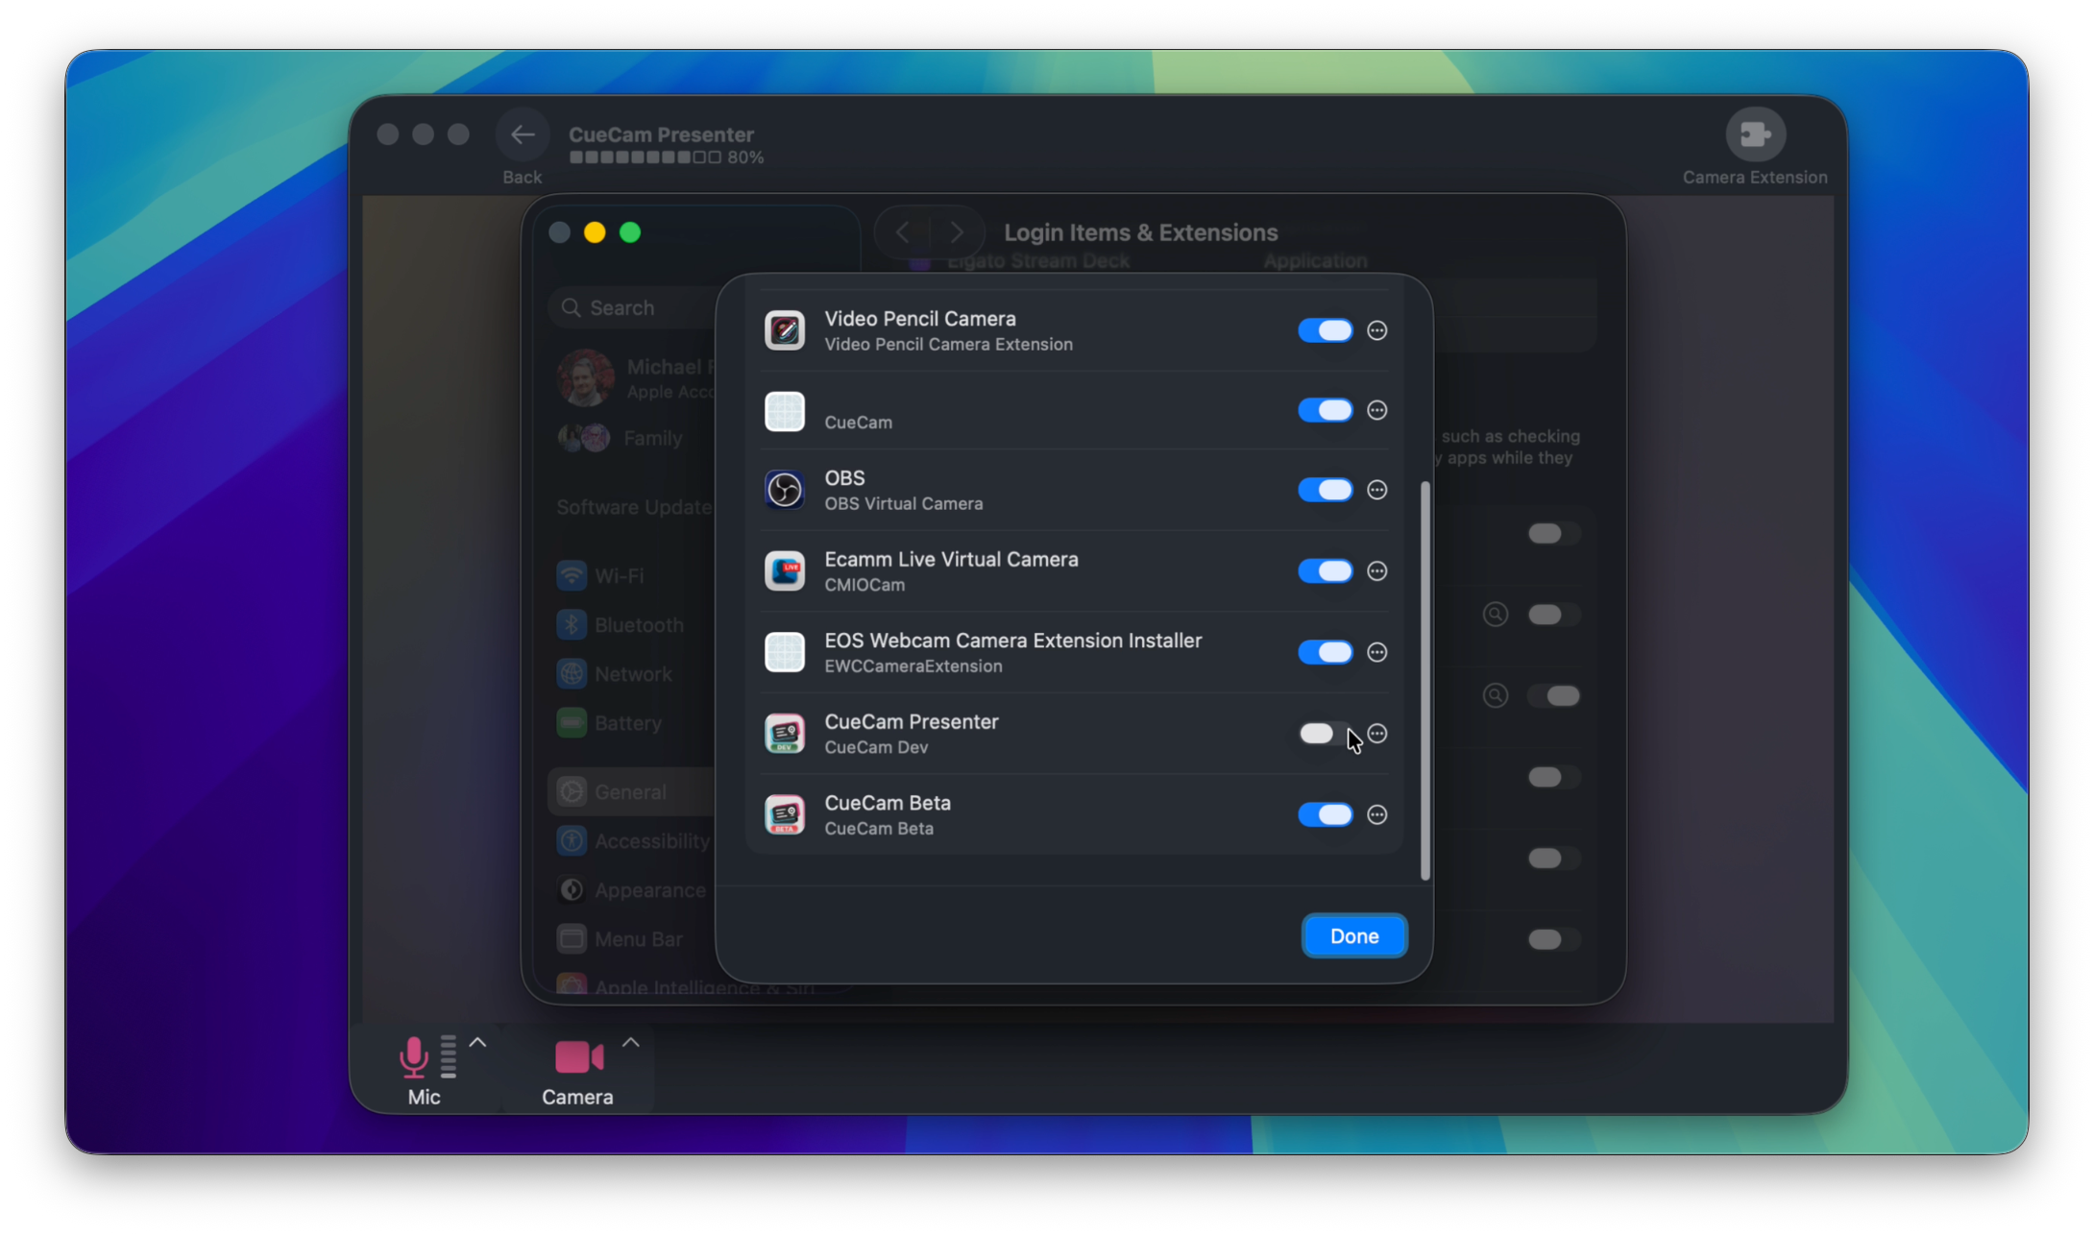Click the CueCam Presenter Dev app icon

click(784, 734)
